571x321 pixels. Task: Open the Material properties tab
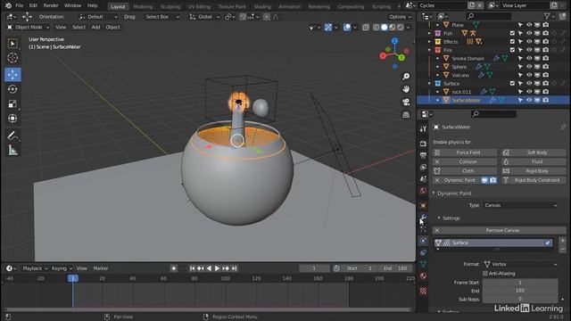point(423,276)
